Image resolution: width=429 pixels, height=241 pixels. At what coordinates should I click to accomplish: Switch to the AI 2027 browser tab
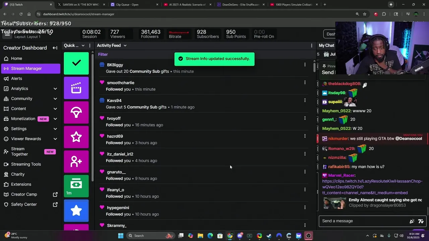pos(187,5)
